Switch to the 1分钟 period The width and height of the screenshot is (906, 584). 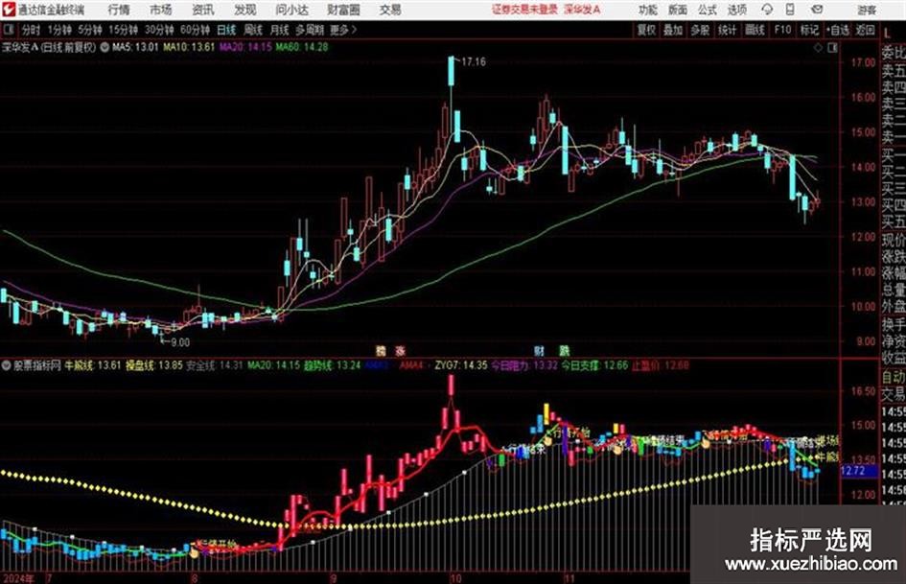click(58, 30)
